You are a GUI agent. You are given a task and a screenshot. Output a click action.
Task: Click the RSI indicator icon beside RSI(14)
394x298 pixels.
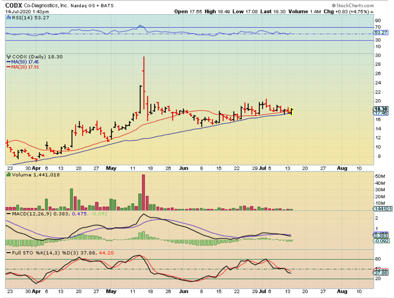coord(9,18)
